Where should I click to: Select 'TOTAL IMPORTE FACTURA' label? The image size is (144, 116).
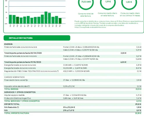(x=17, y=113)
